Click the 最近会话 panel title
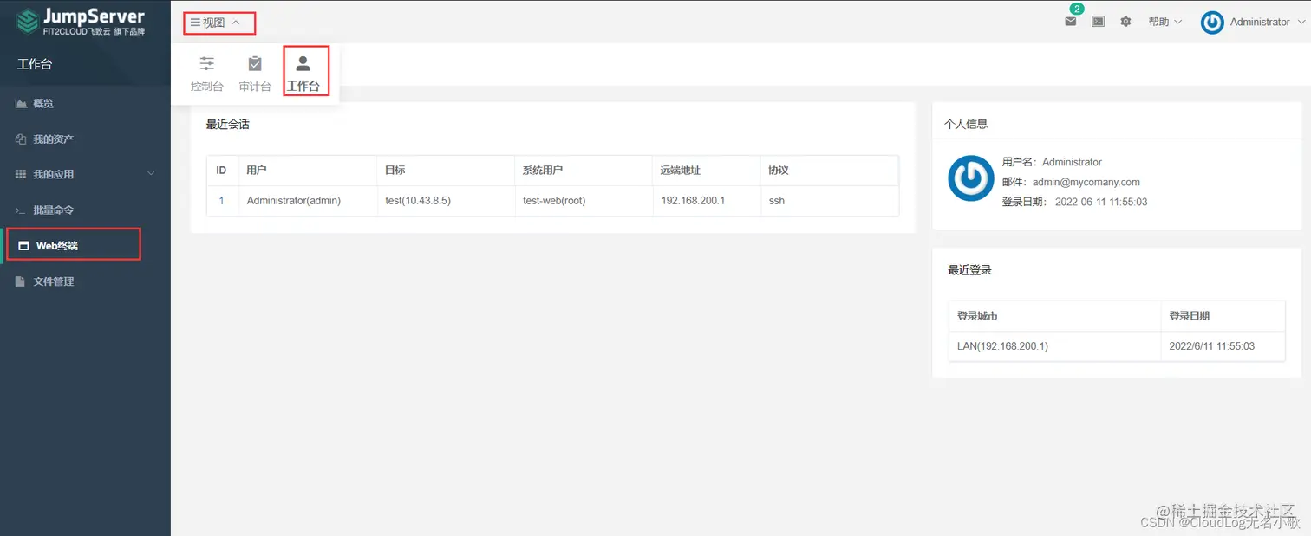The image size is (1311, 536). coord(228,125)
